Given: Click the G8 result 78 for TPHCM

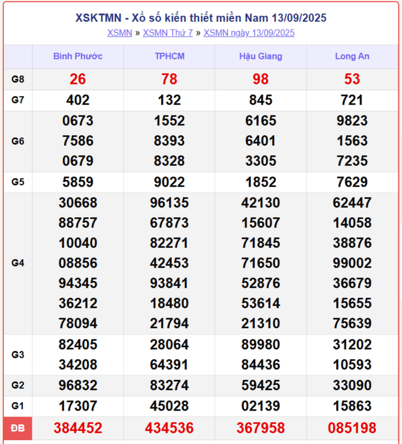Looking at the screenshot, I should (169, 79).
